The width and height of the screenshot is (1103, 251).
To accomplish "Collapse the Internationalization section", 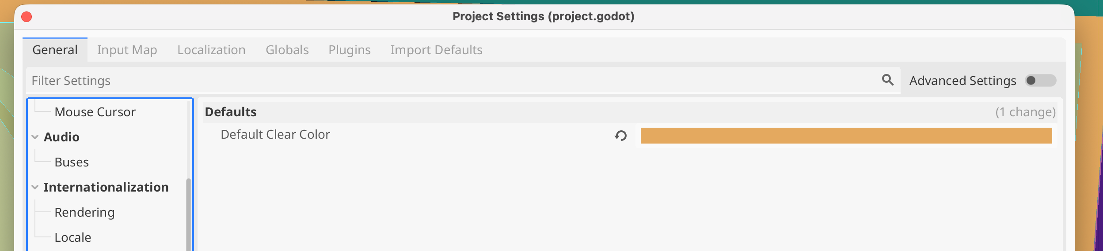I will [35, 187].
